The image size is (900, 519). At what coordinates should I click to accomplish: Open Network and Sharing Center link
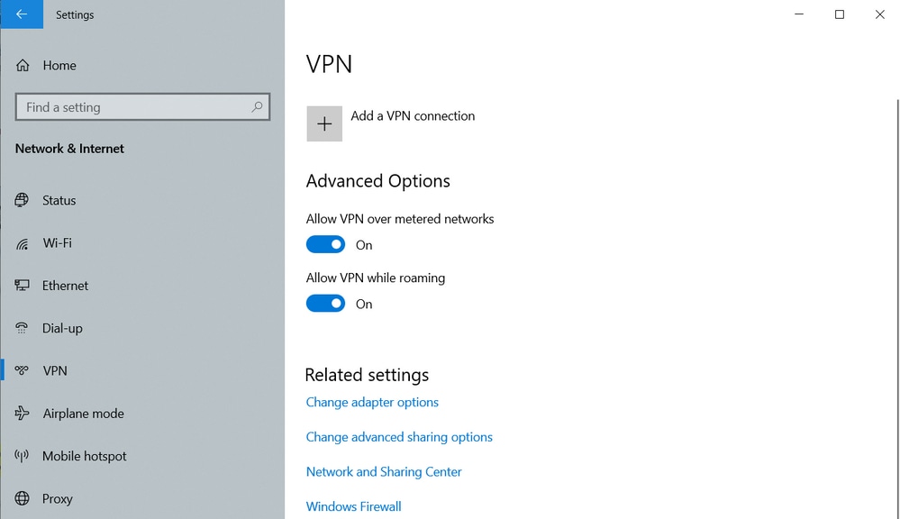point(384,472)
